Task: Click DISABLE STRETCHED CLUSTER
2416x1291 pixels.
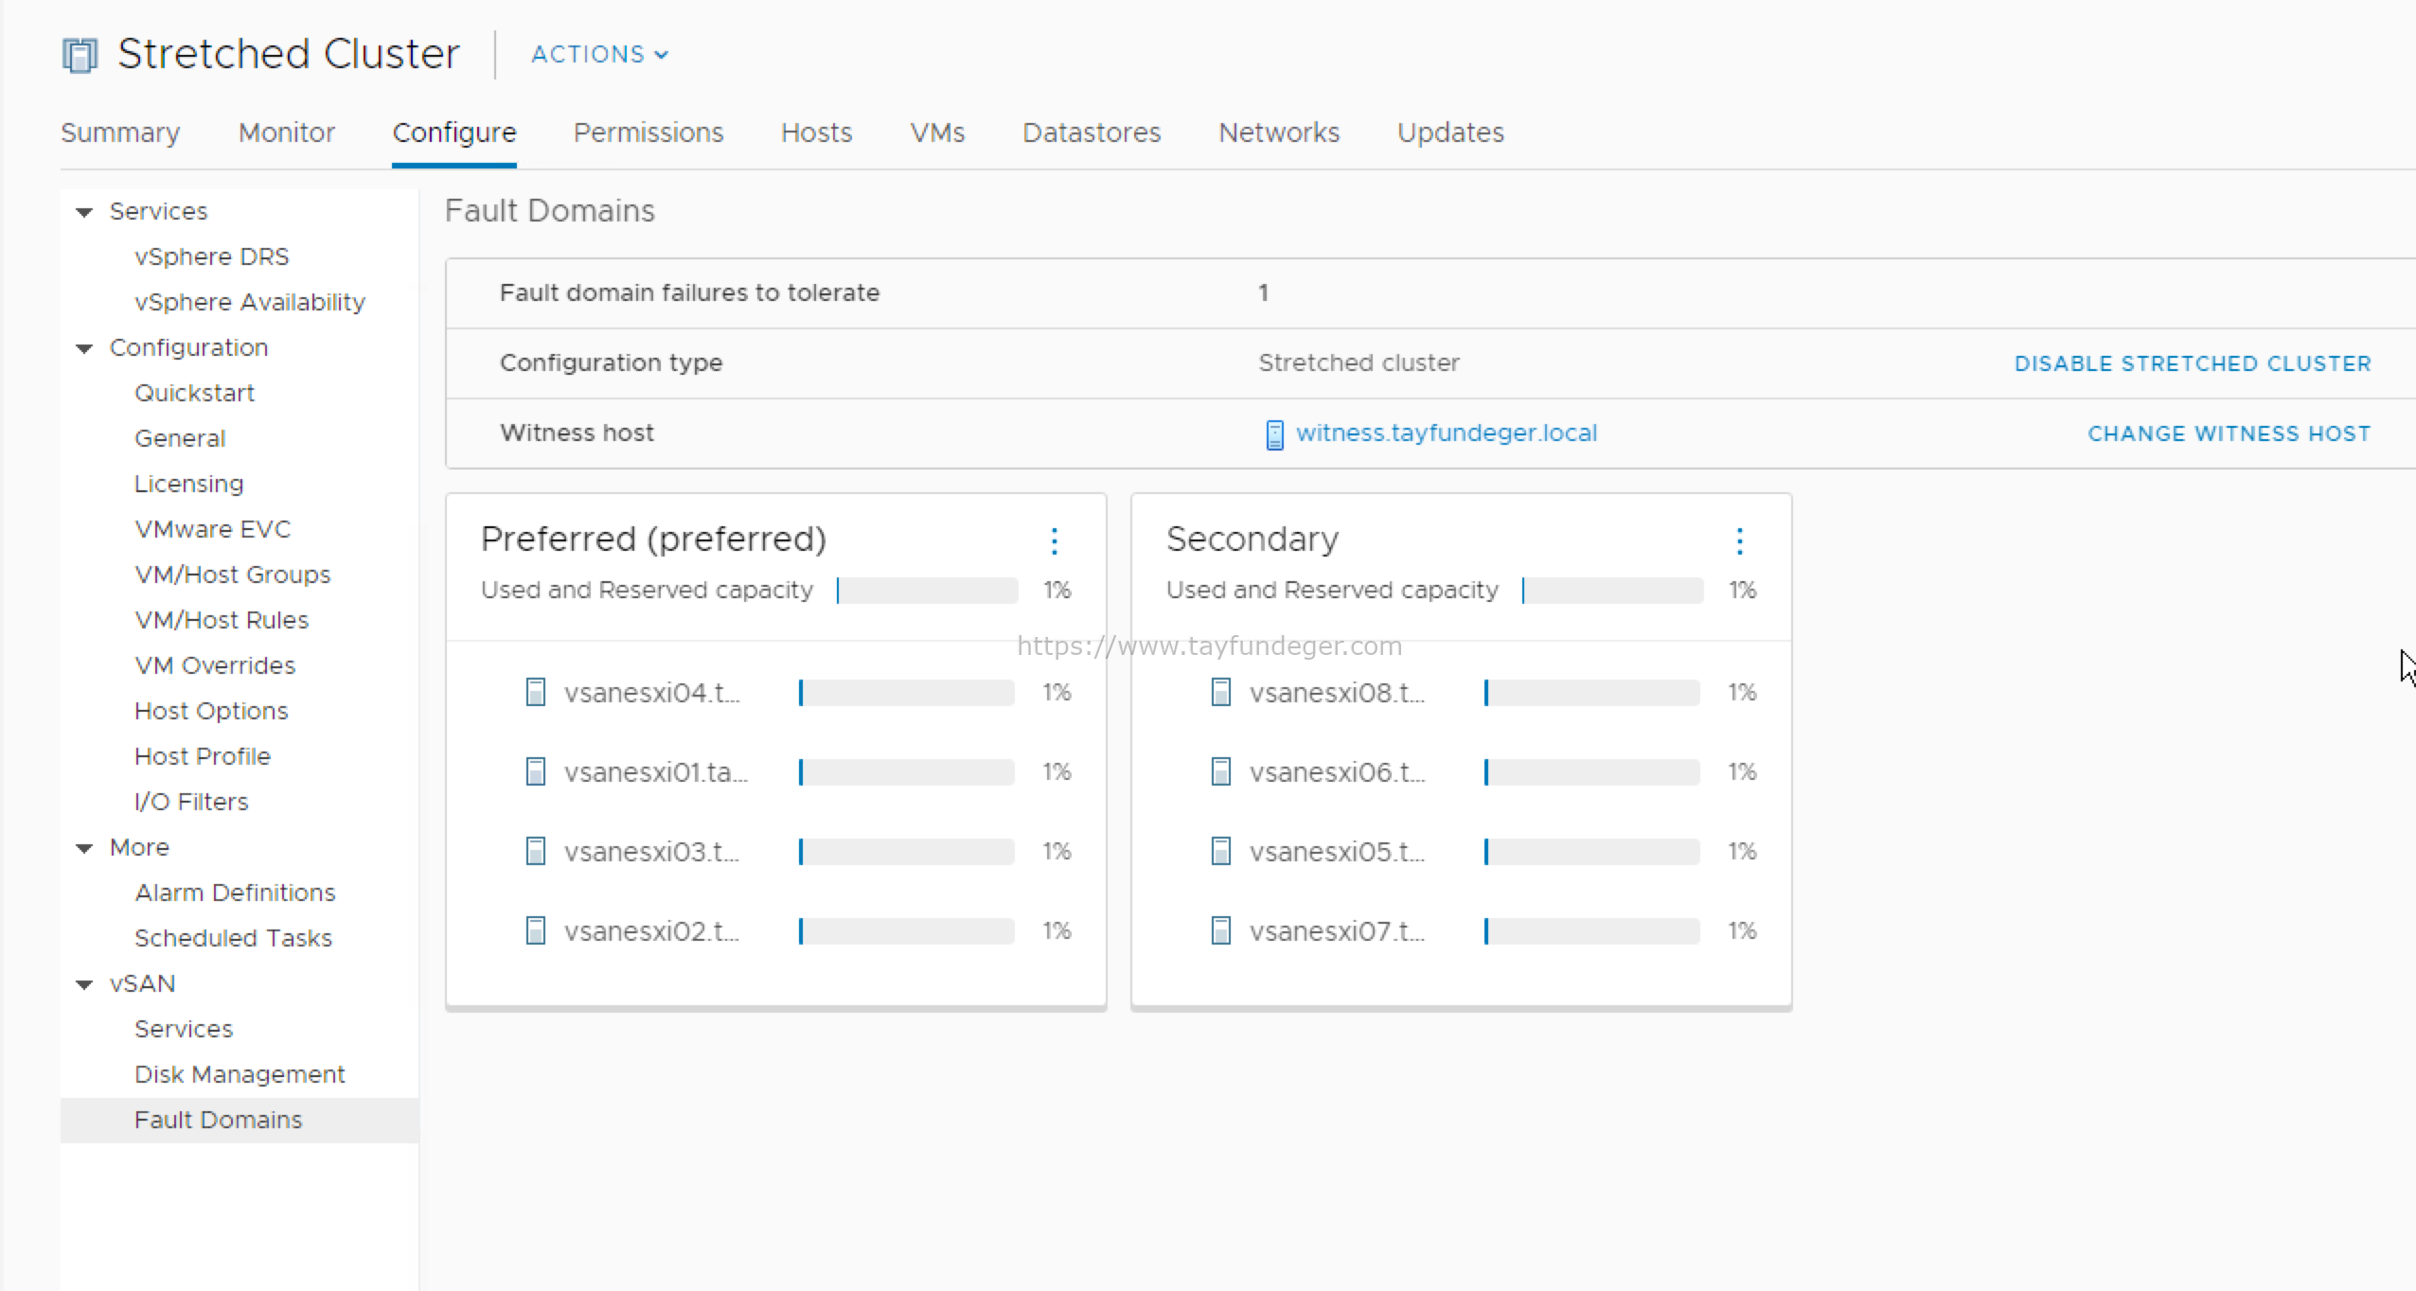Action: pyautogui.click(x=2193, y=363)
